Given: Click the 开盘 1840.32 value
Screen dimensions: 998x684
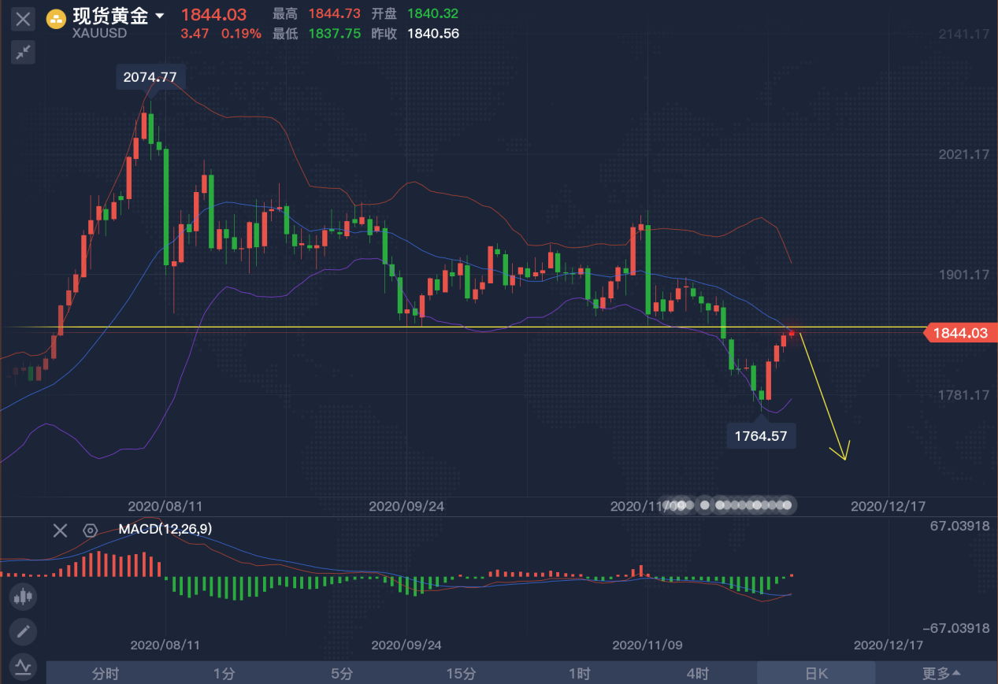Looking at the screenshot, I should (432, 14).
